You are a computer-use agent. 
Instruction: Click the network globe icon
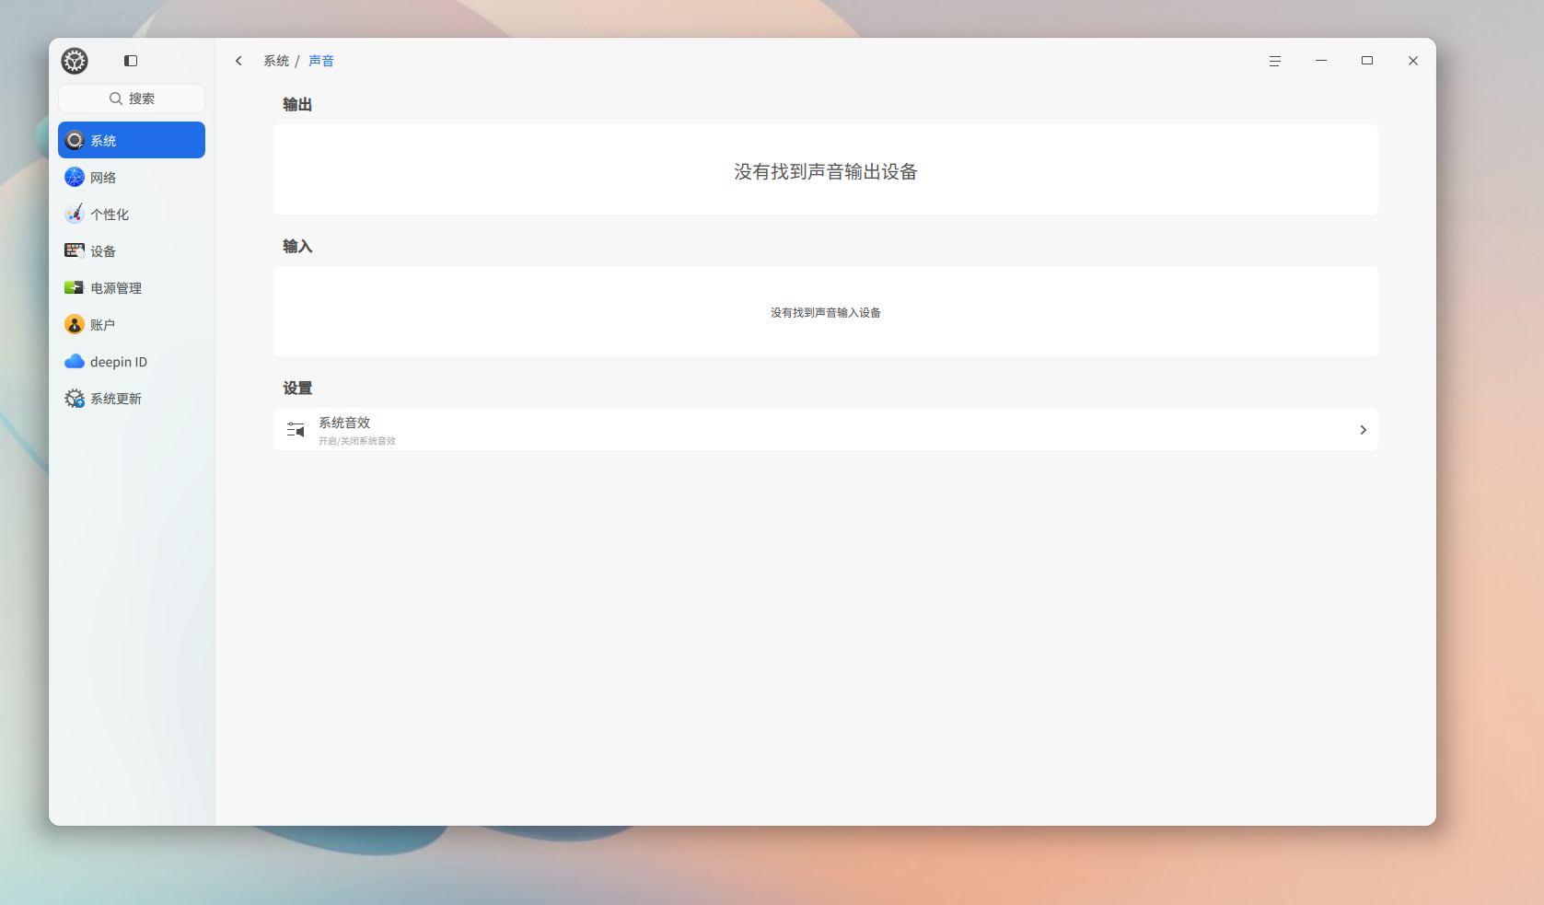tap(75, 177)
